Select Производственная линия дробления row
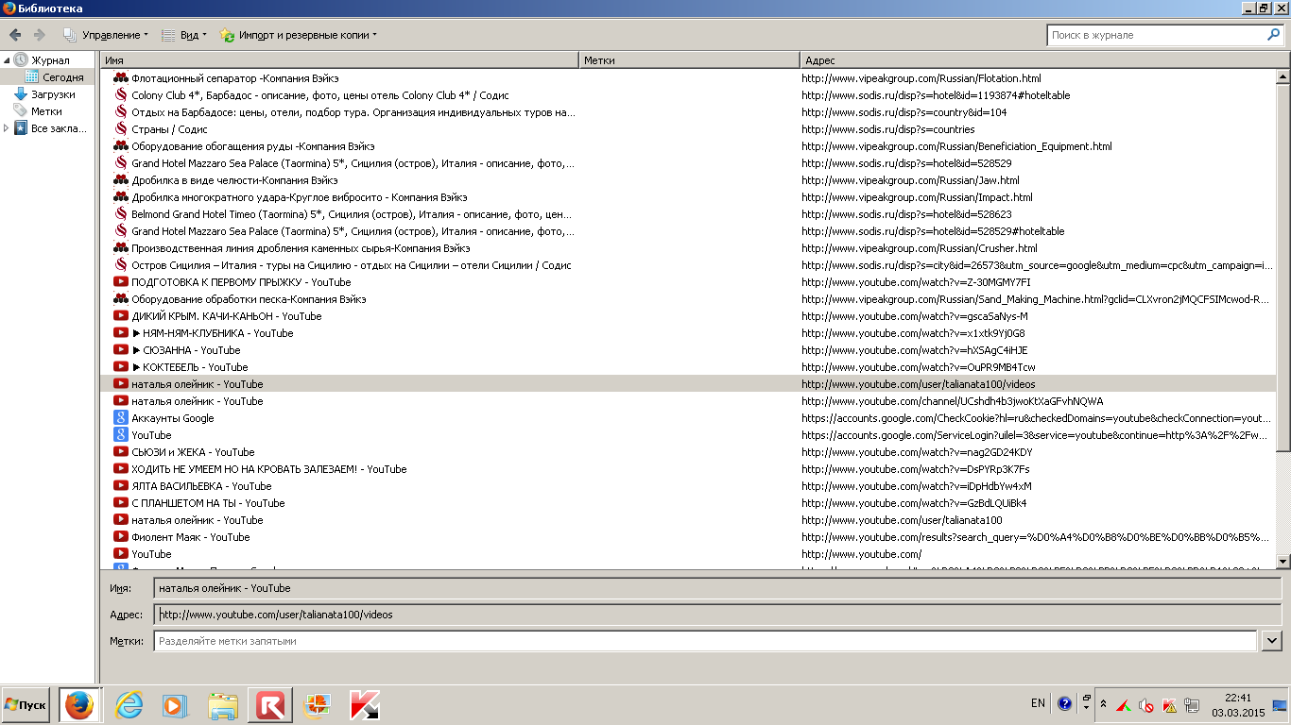This screenshot has height=725, width=1291. 687,248
